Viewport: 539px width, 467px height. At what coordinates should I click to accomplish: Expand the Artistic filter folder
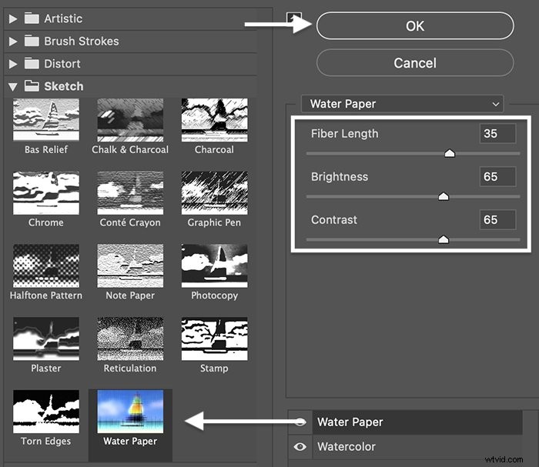(x=13, y=18)
